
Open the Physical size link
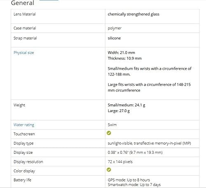[x=24, y=53]
